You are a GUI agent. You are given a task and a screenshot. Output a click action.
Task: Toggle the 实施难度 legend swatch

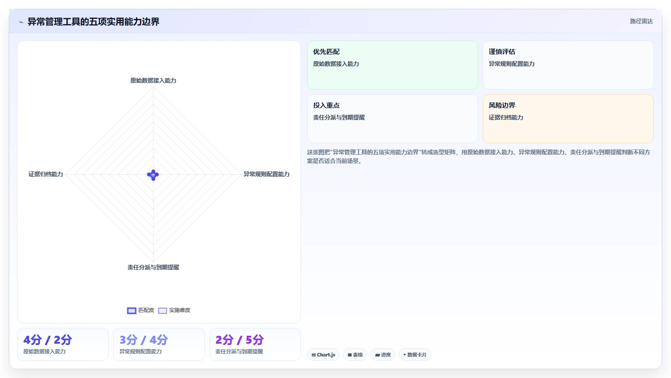coord(162,311)
